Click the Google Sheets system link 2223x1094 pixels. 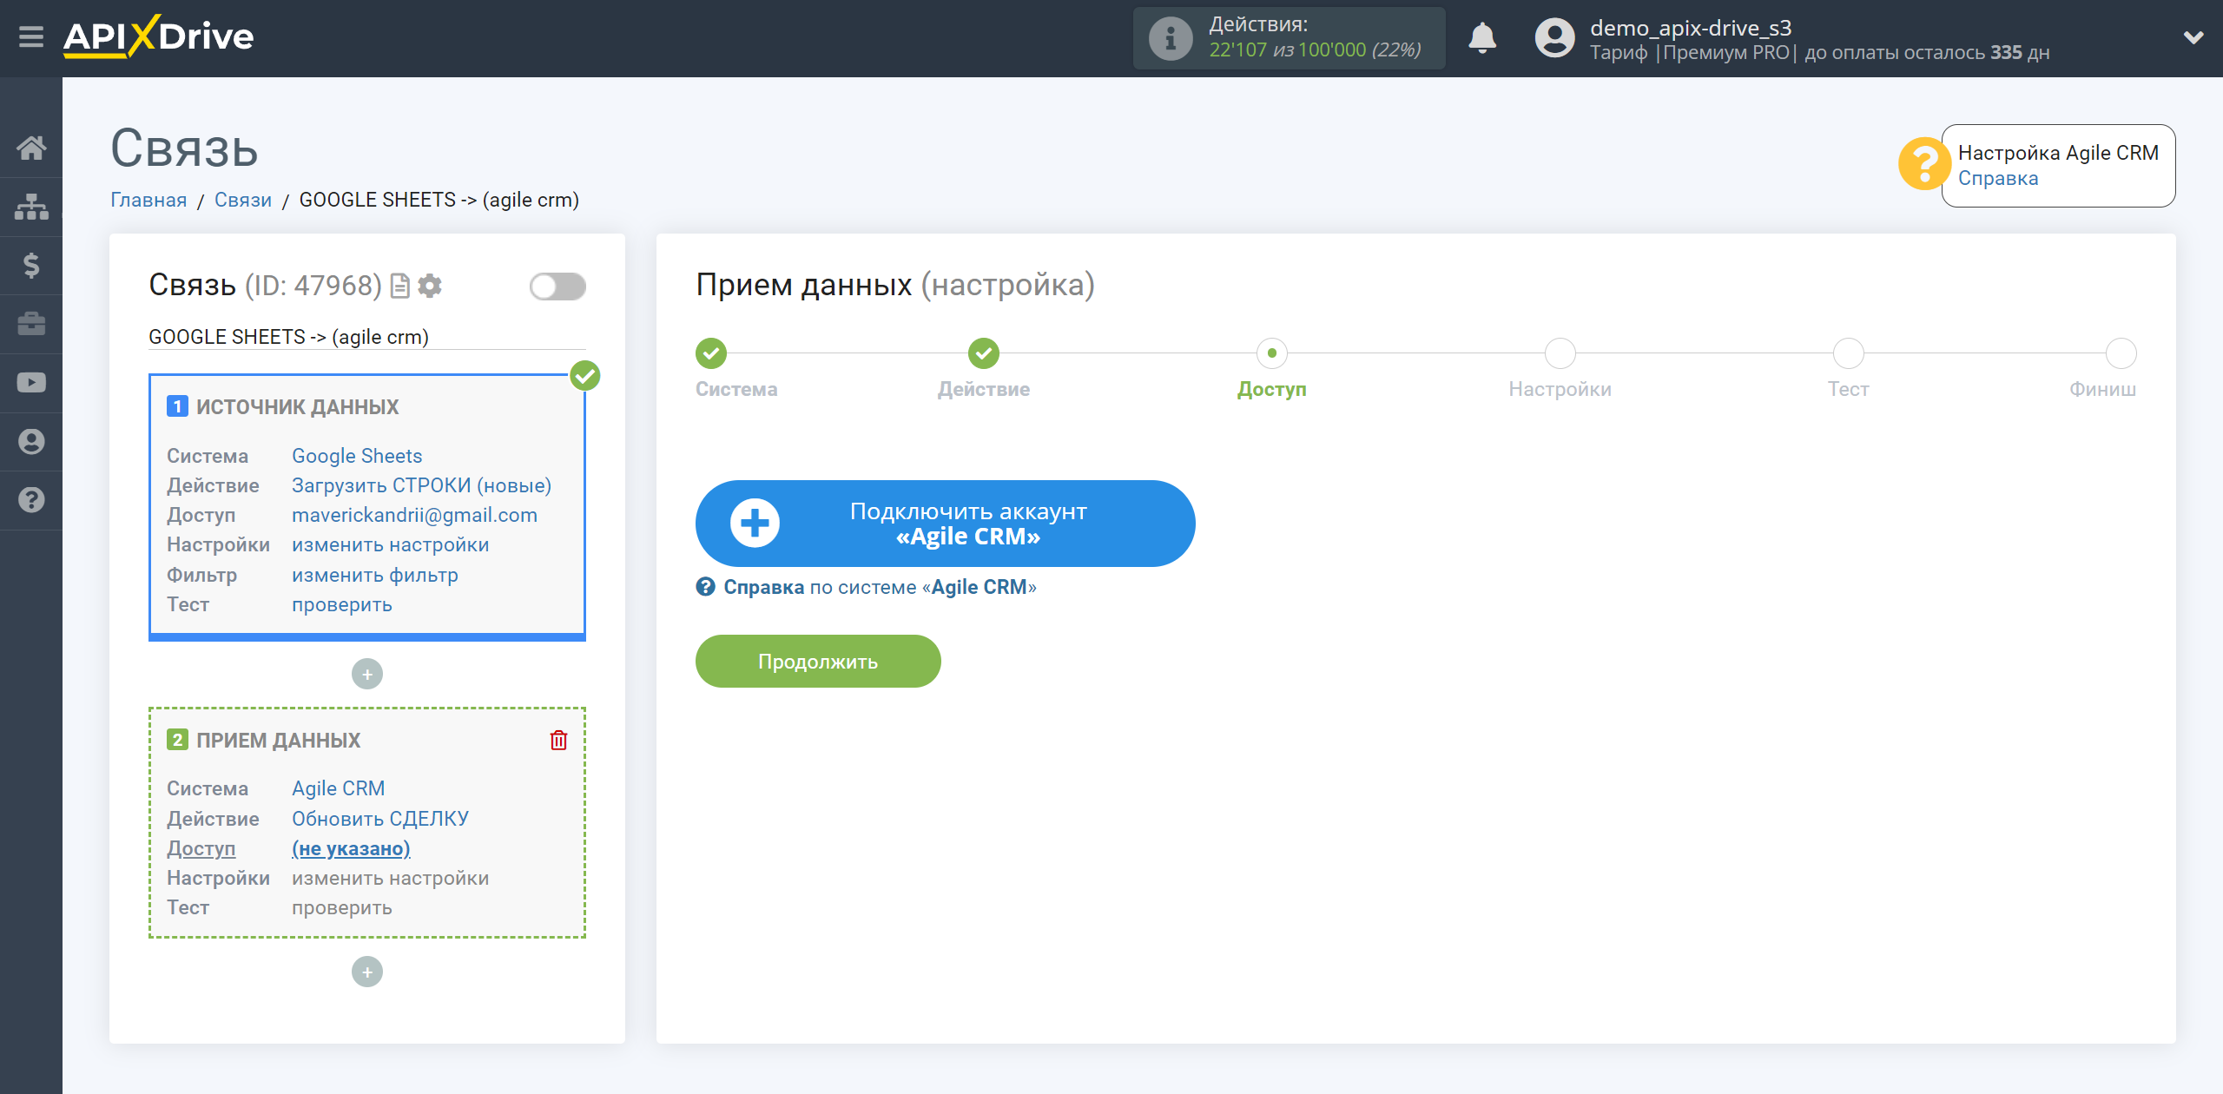point(357,456)
